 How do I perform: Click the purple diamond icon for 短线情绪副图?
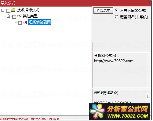pyautogui.click(x=26, y=22)
